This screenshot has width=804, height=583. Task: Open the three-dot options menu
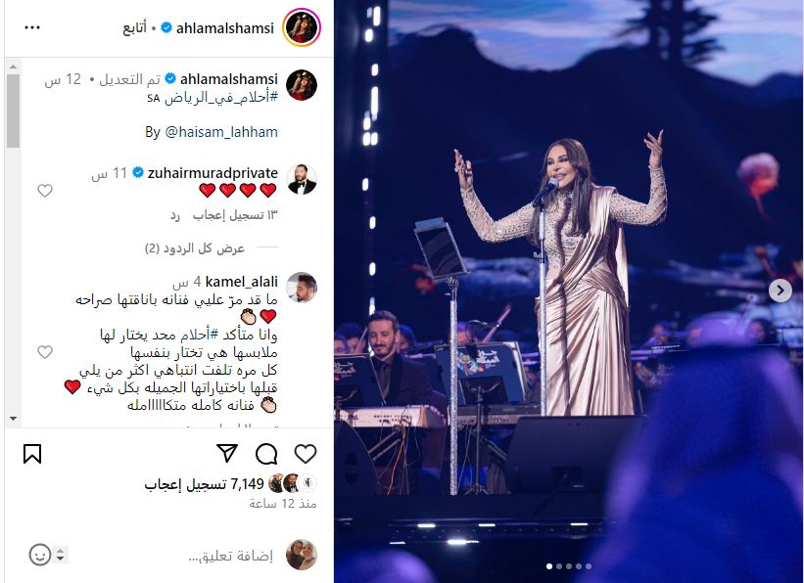32,27
